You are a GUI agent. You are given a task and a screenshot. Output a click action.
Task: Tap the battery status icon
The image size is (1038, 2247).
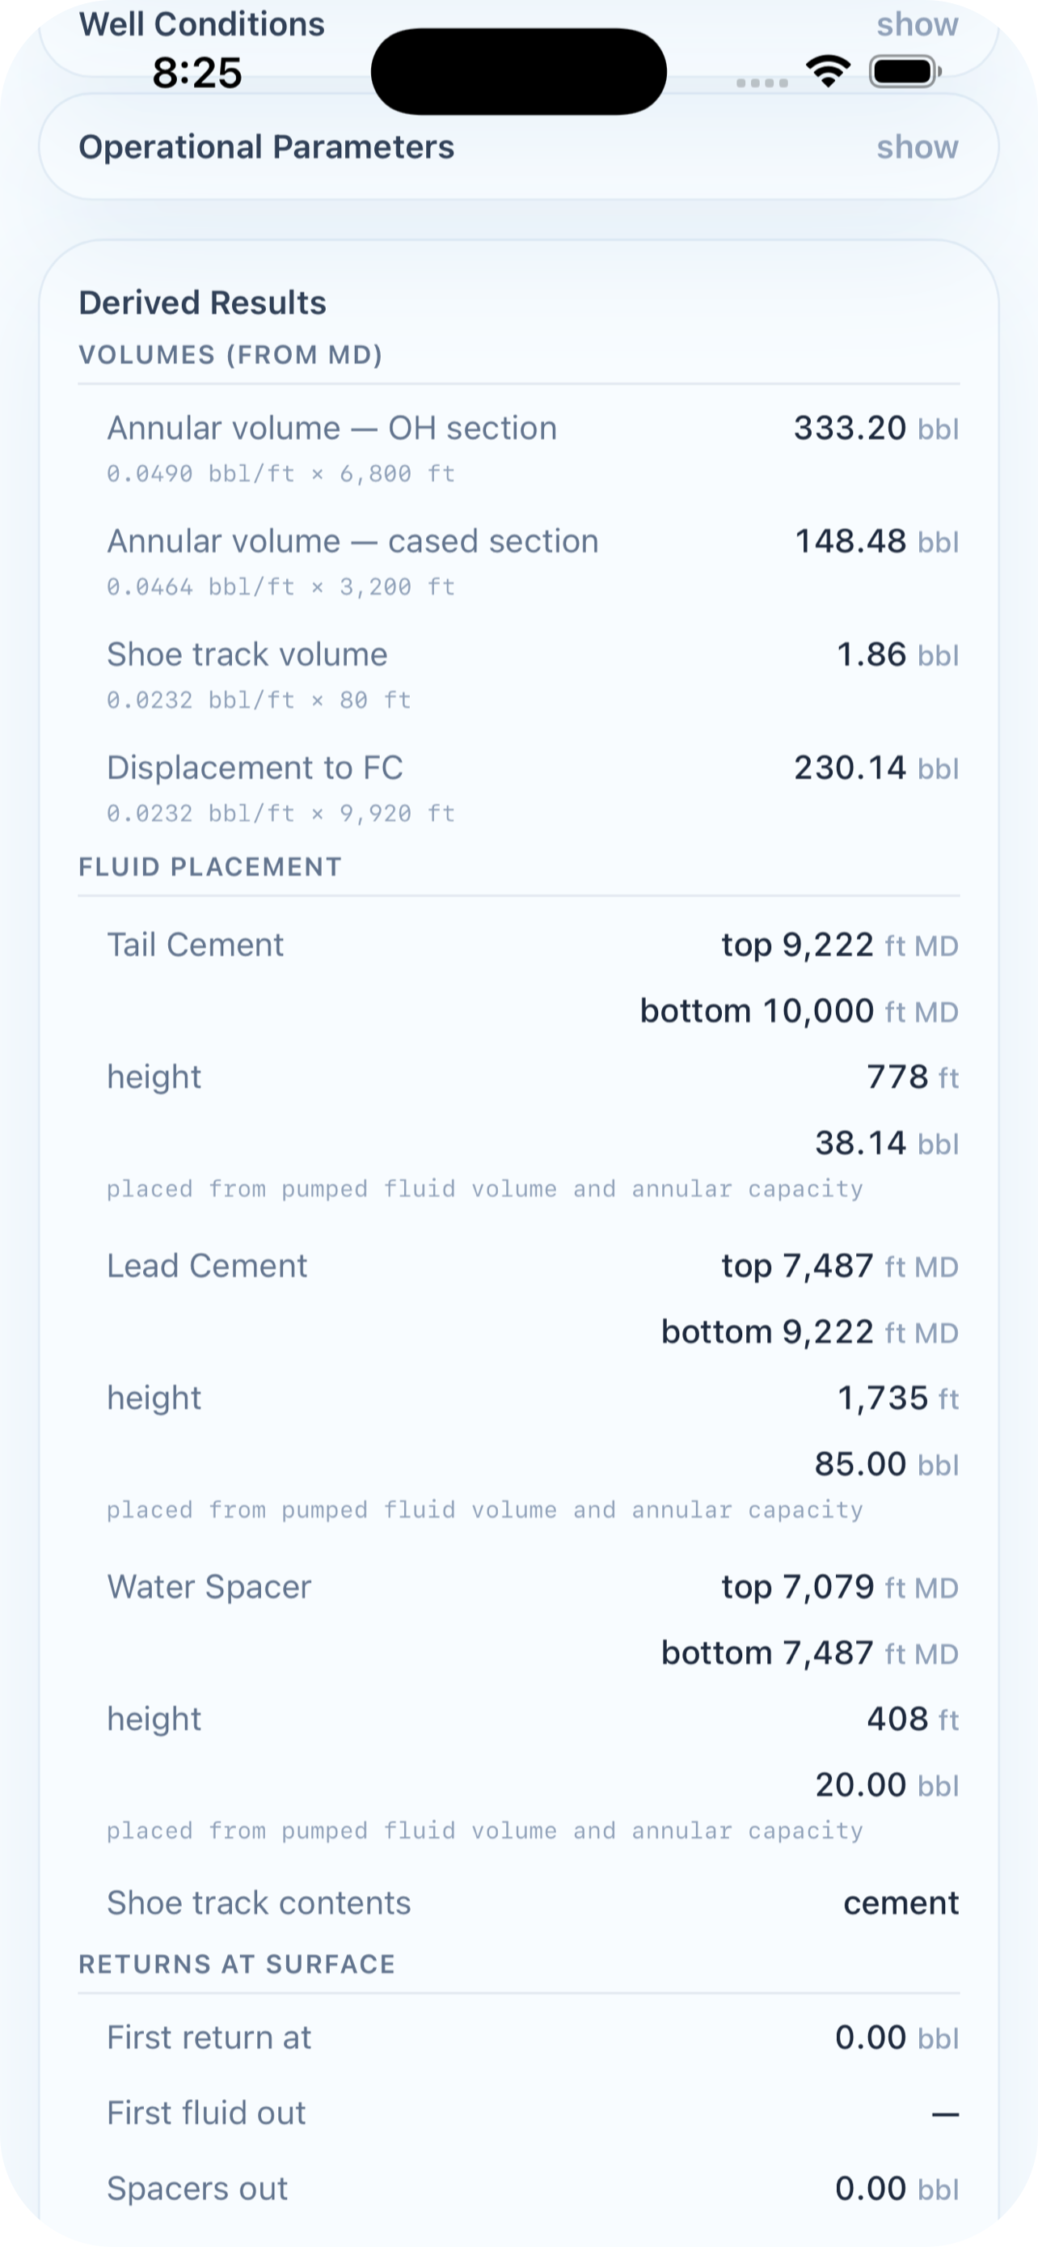coord(905,71)
